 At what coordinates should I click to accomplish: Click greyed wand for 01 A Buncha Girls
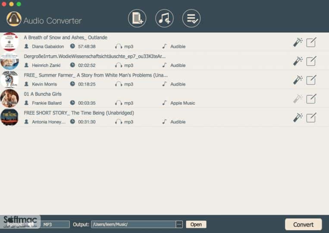tap(298, 99)
